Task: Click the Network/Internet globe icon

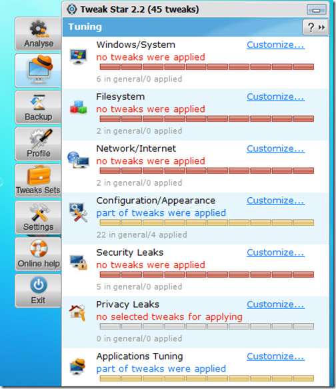Action: tap(78, 160)
